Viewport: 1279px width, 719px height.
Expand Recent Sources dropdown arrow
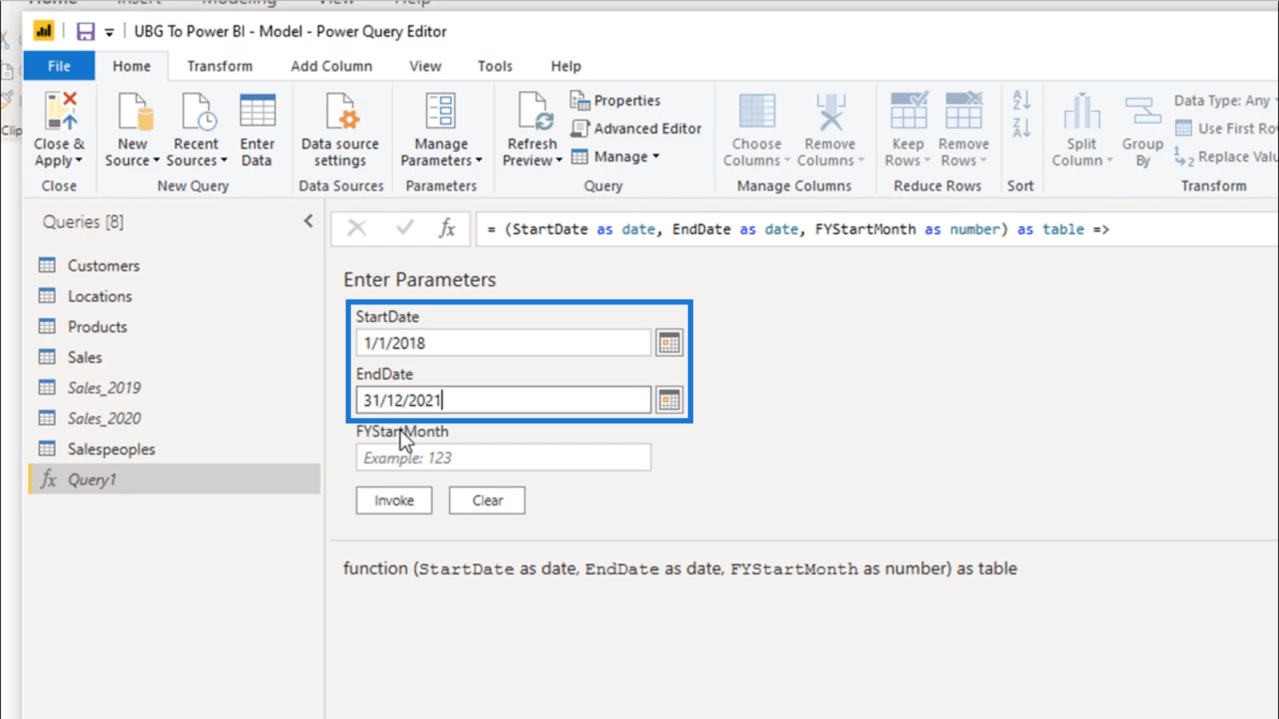tap(224, 161)
